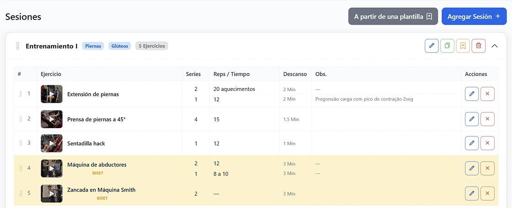Viewport: 512px width, 208px height.
Task: Grab drag handle of Extensión de piernas row
Action: (x=21, y=94)
